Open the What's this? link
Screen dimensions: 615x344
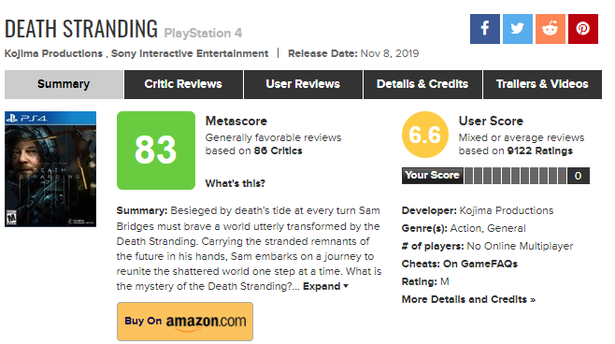pos(236,183)
